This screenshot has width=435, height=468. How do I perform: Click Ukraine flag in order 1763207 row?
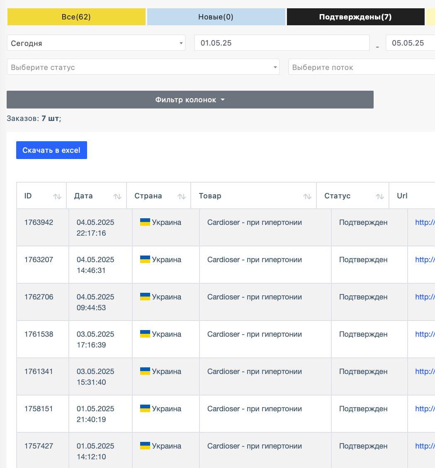point(145,259)
